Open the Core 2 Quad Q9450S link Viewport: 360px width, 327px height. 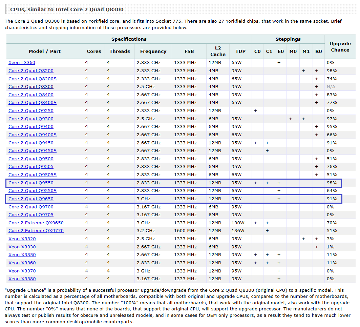point(33,151)
